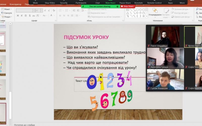This screenshot has height=126, width=202.
Task: Open Remote Control in Zoom toolbar
Action: click(154, 2)
